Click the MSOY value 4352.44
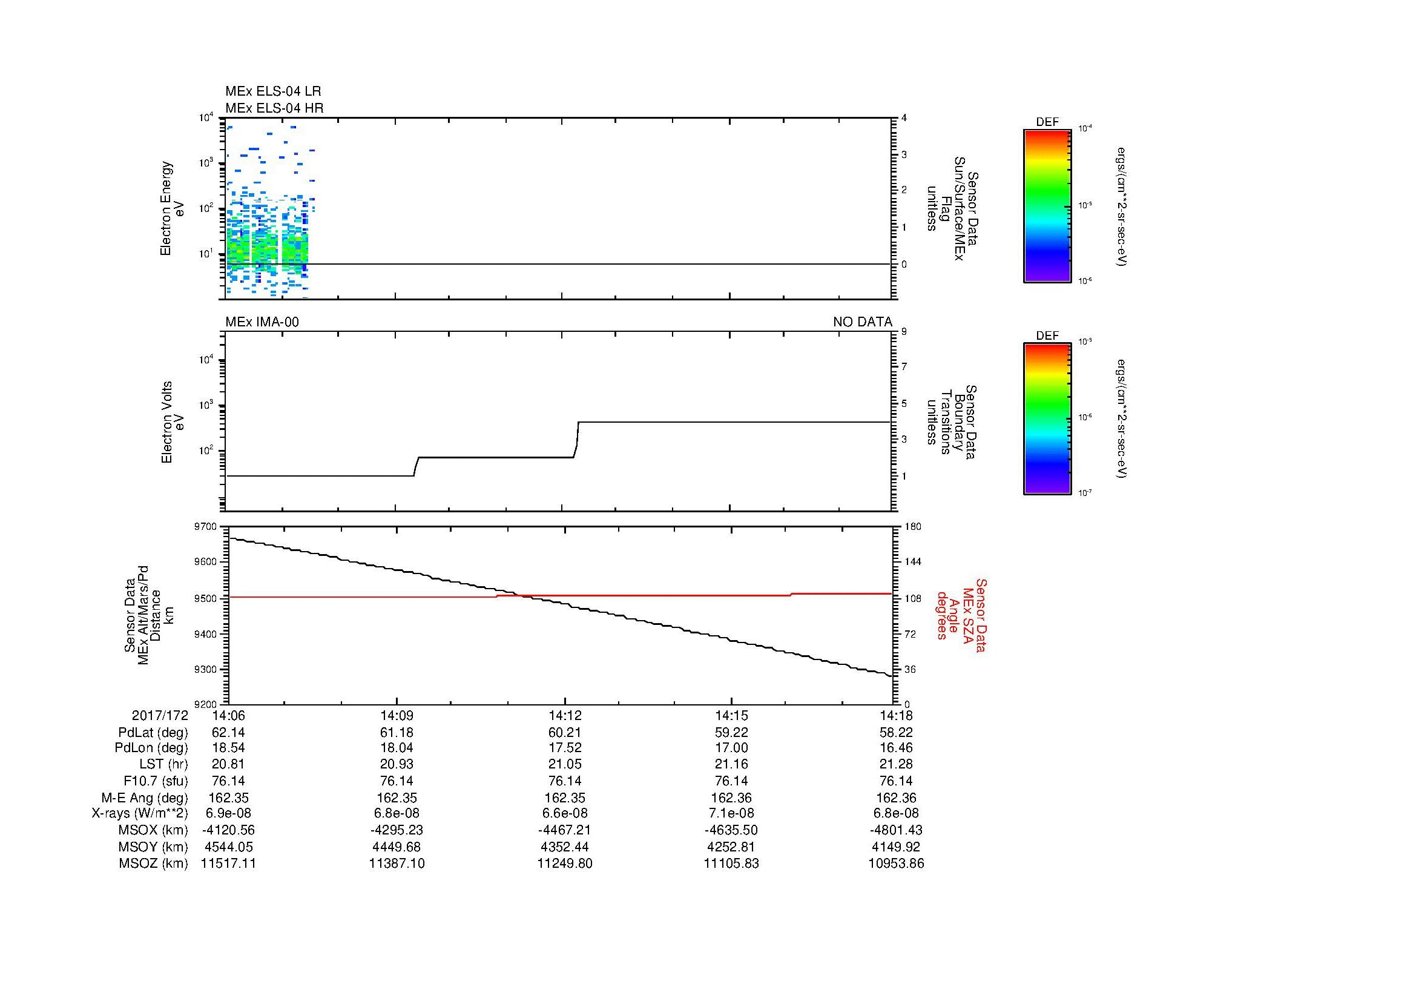The width and height of the screenshot is (1416, 1001). [x=565, y=847]
